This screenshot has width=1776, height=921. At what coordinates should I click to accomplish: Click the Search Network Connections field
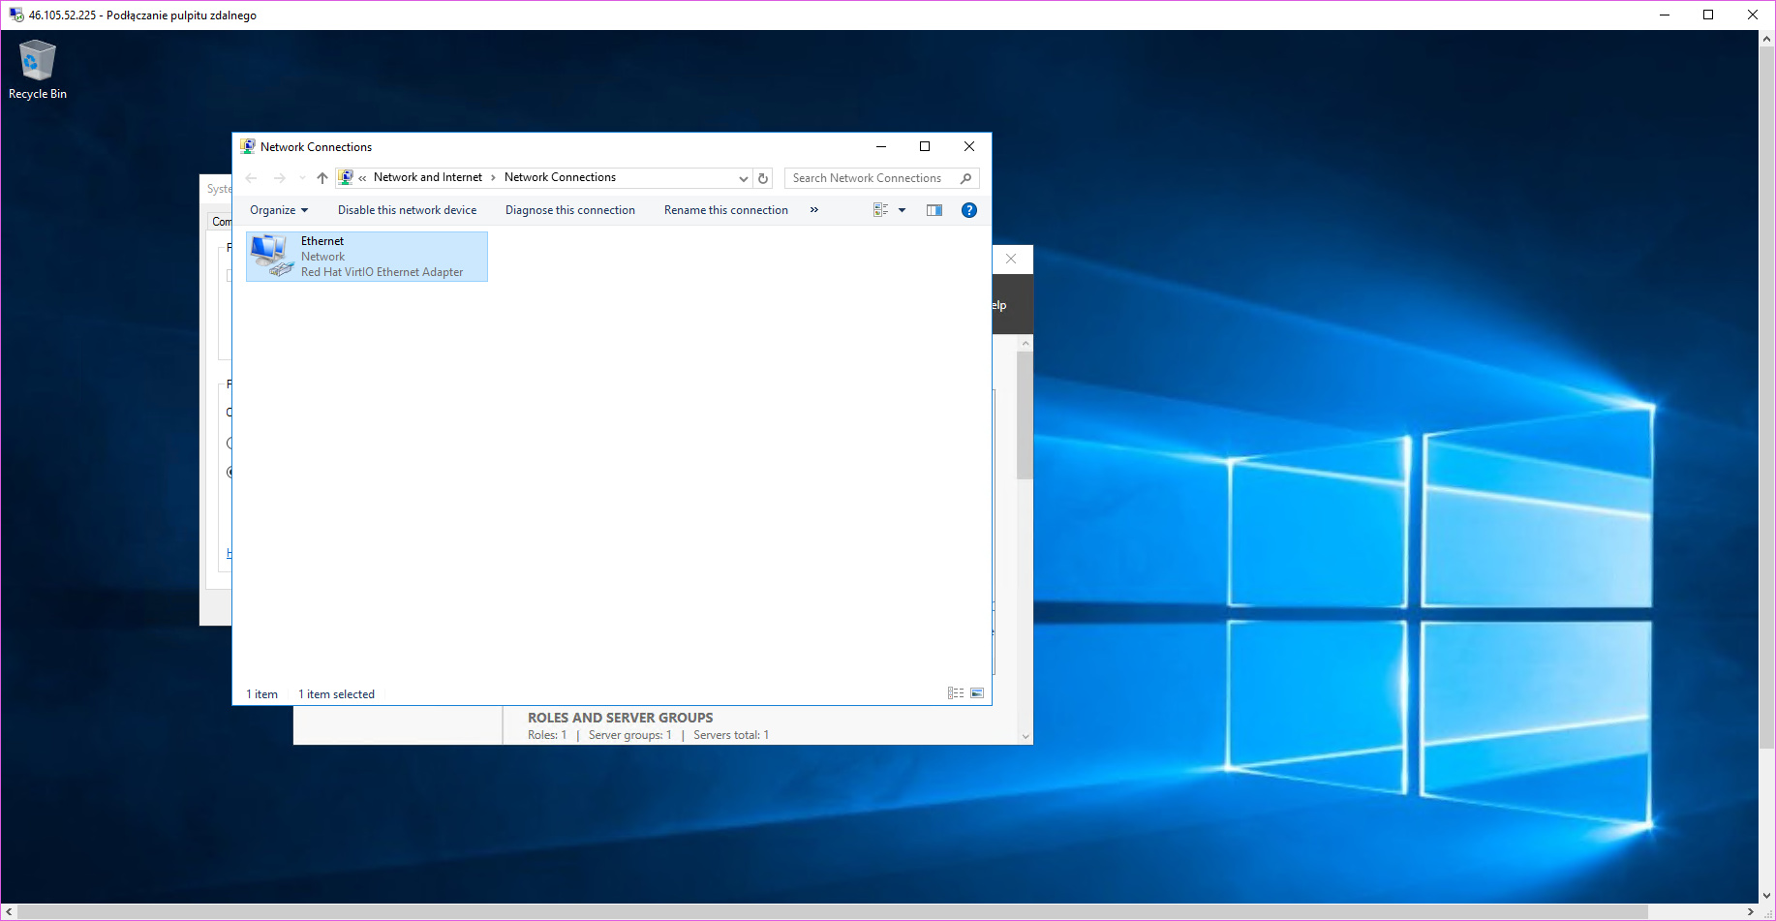pos(867,178)
